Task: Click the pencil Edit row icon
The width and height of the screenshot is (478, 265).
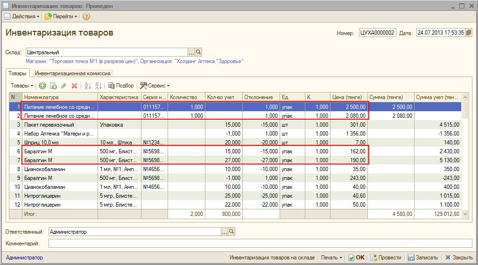Action: coord(64,86)
